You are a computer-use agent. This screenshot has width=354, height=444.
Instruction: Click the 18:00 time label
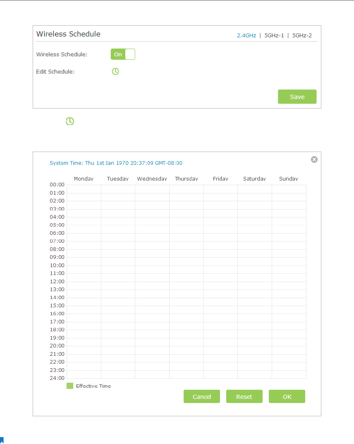tap(57, 330)
